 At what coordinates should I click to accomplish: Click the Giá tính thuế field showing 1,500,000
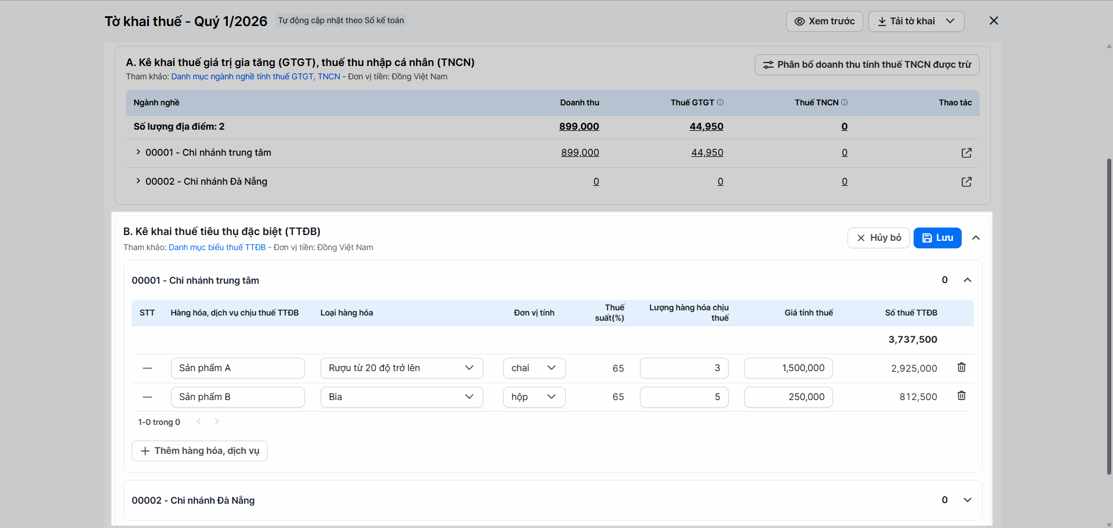coord(788,368)
